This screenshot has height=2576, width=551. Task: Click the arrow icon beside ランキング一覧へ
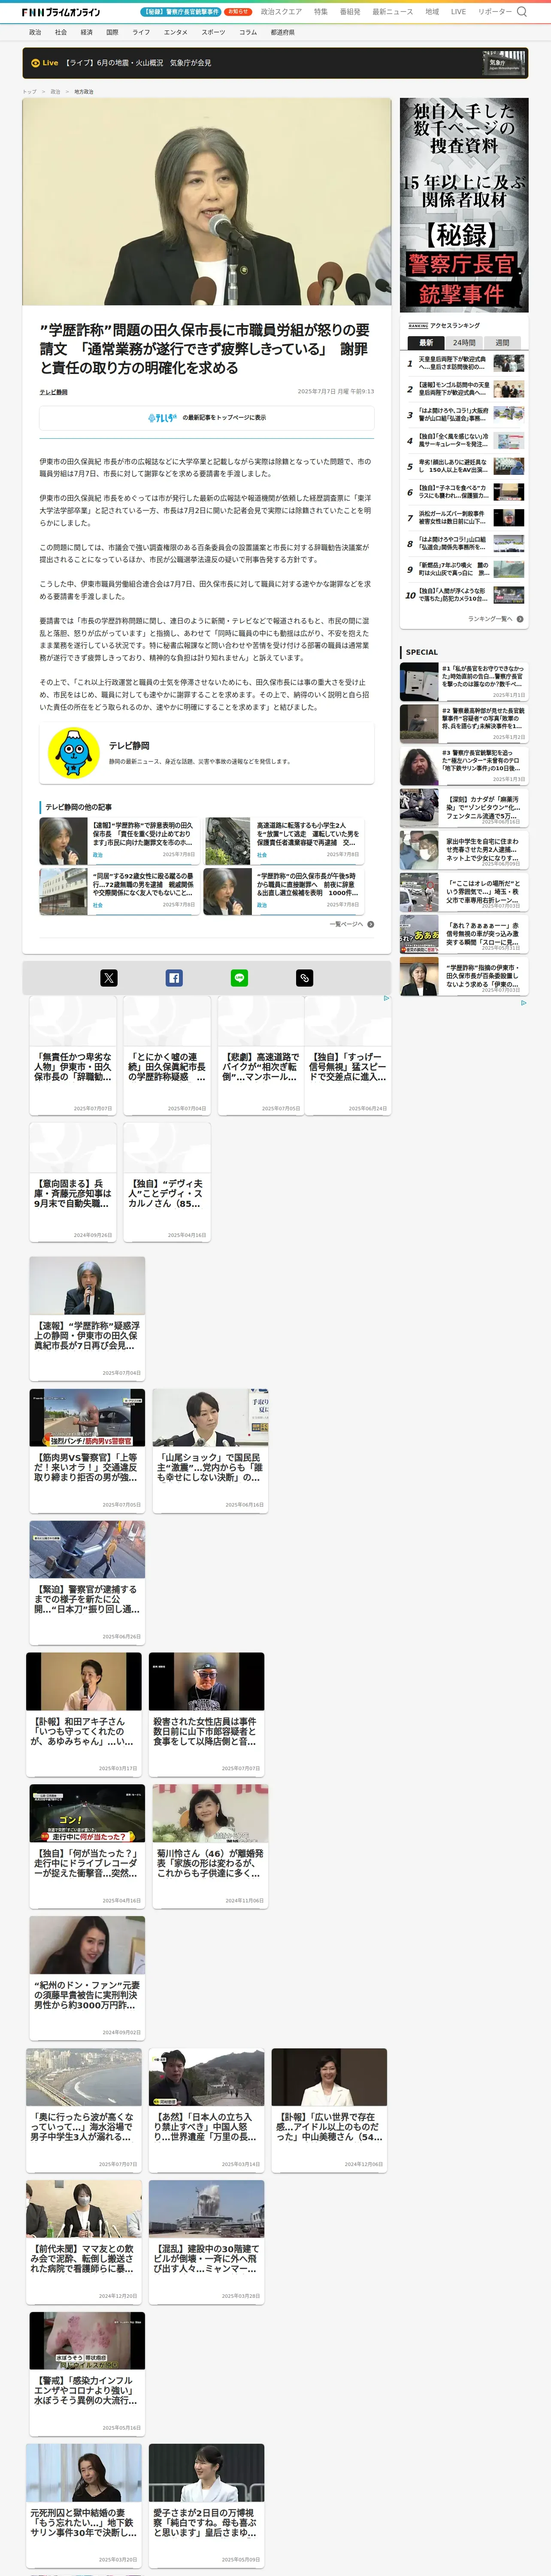point(520,619)
